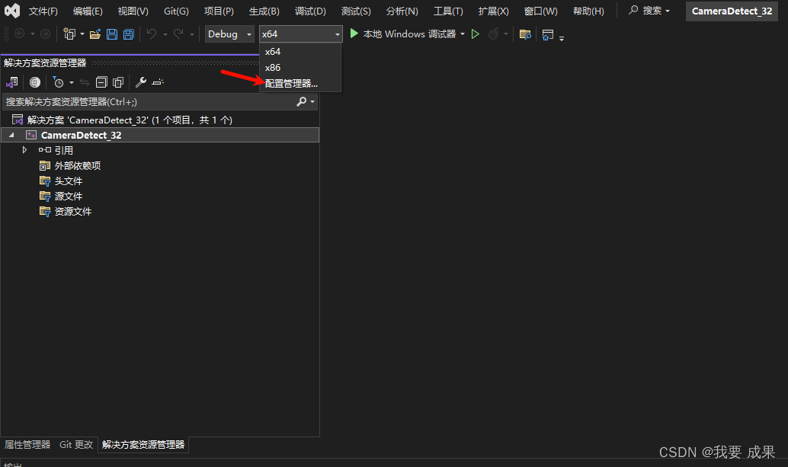Toggle solution and folder view switch
Image resolution: width=788 pixels, height=467 pixels.
pos(12,82)
